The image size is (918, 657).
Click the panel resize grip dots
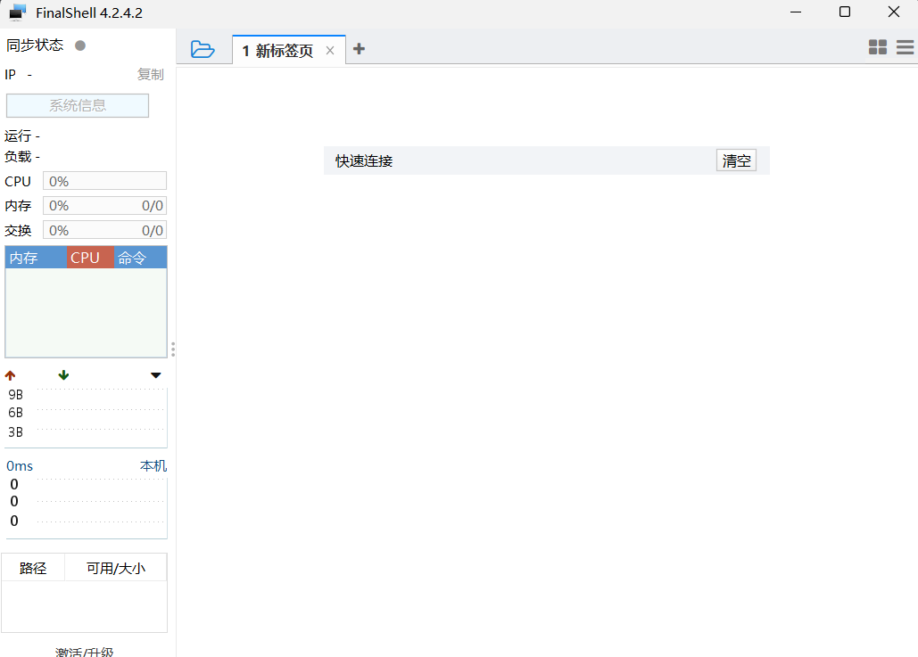(x=172, y=349)
